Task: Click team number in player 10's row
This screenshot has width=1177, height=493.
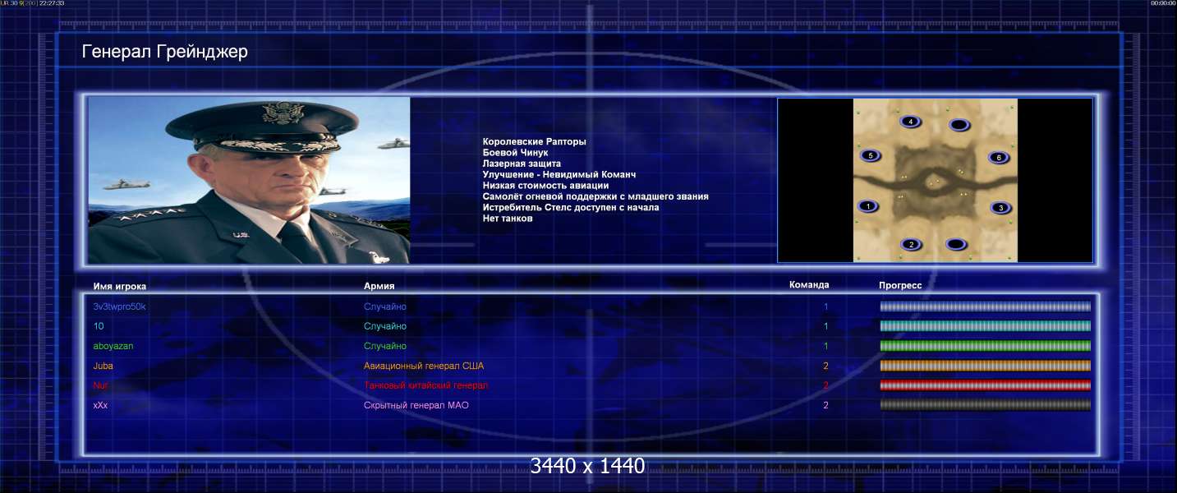Action: coord(826,326)
